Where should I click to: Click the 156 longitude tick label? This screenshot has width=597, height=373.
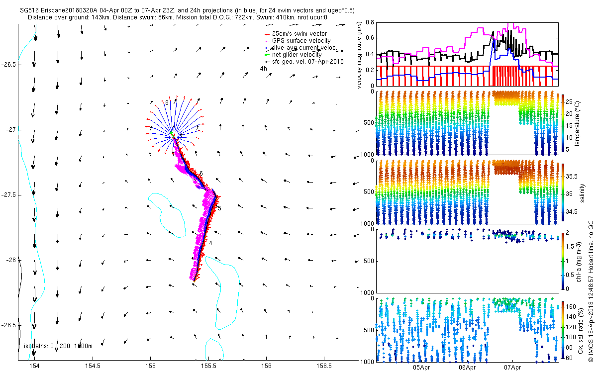(x=267, y=366)
